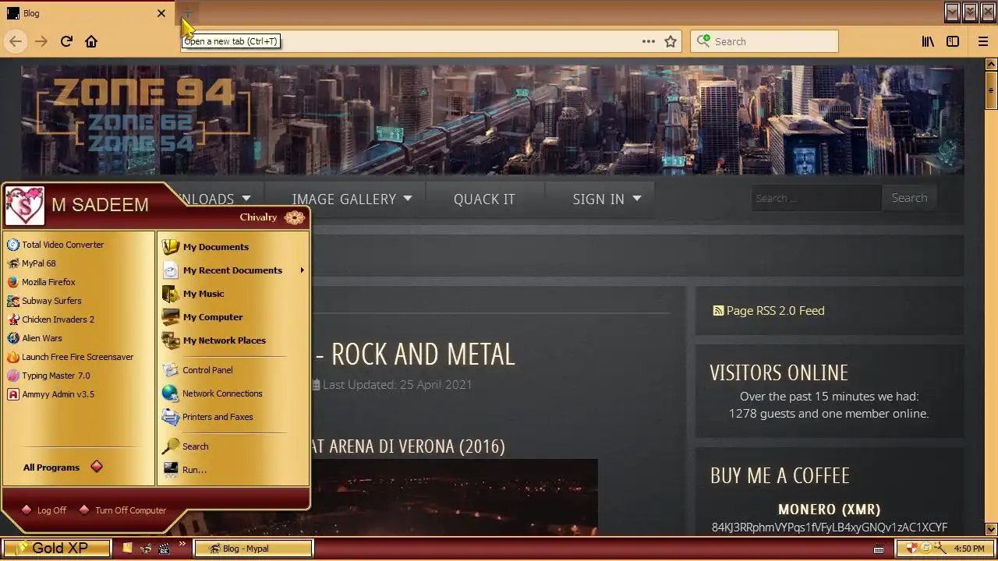Open the Start menu Search item
This screenshot has width=998, height=561.
[x=186, y=446]
